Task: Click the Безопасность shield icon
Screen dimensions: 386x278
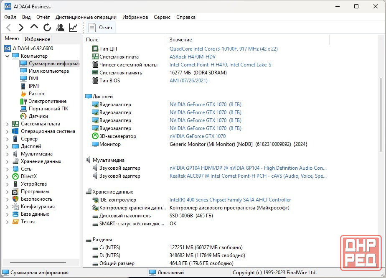Action: [15, 199]
